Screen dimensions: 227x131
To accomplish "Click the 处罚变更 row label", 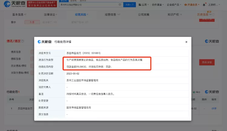I will [x=43, y=101].
